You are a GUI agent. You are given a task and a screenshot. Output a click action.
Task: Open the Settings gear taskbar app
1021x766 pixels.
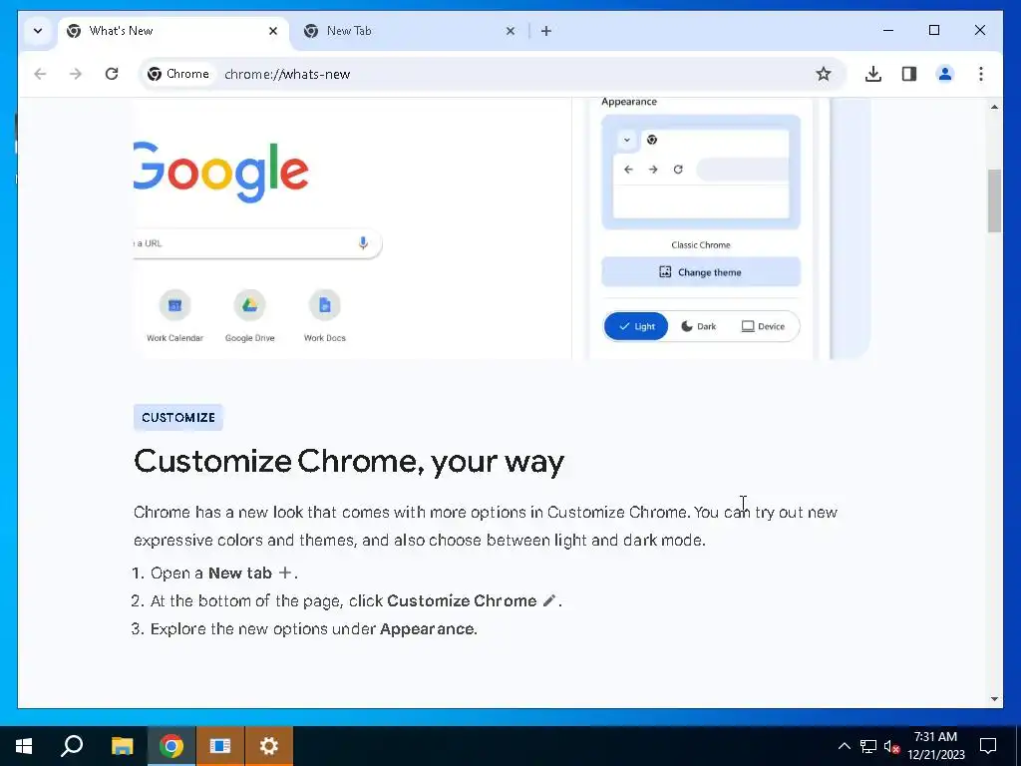pyautogui.click(x=269, y=746)
